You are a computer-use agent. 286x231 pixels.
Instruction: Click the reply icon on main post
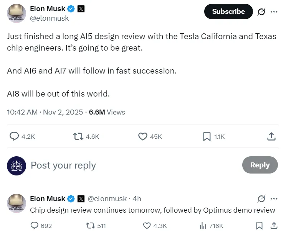coord(14,136)
